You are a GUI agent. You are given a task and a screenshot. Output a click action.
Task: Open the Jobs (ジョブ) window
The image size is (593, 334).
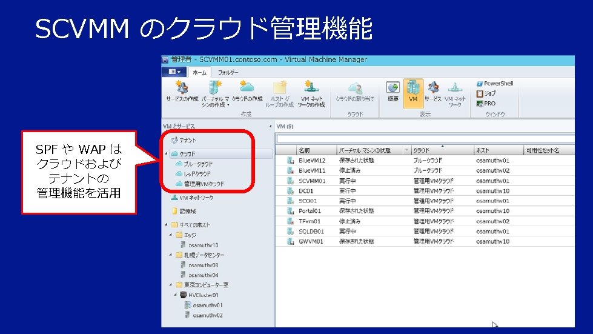pos(486,93)
